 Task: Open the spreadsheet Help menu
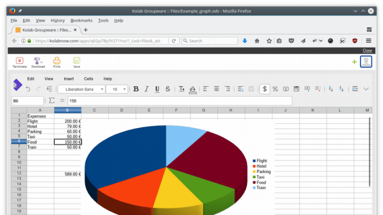(108, 79)
